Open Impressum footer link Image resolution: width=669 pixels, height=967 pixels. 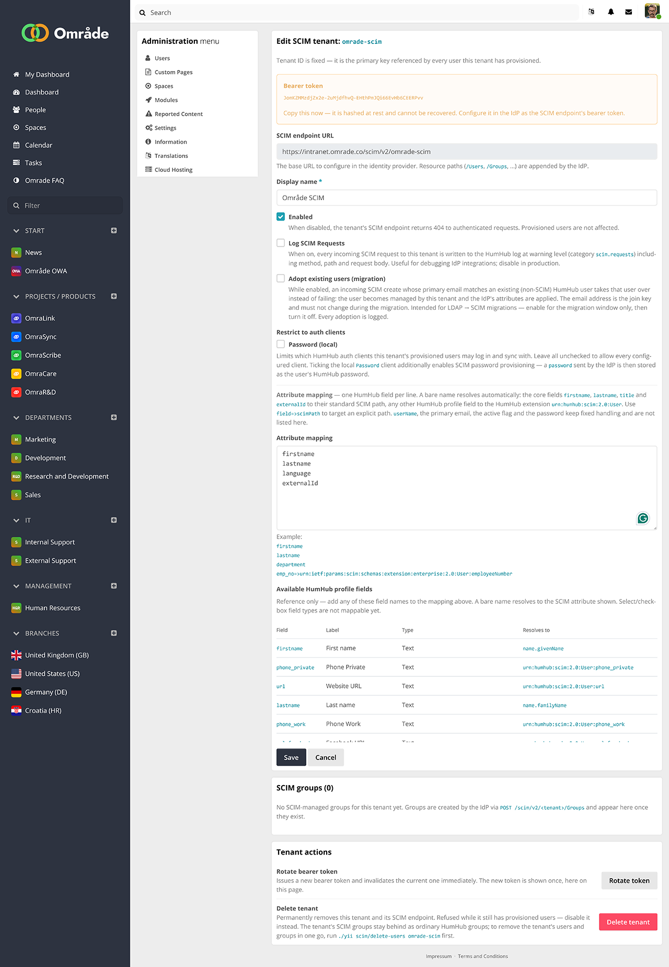pyautogui.click(x=439, y=957)
